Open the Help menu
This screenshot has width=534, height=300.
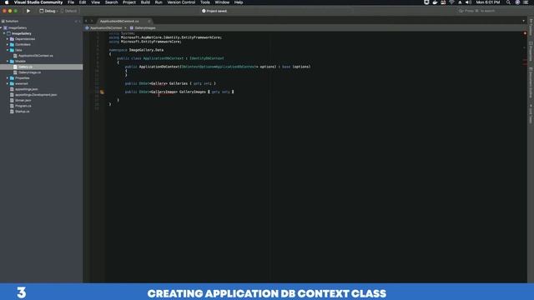pos(239,2)
